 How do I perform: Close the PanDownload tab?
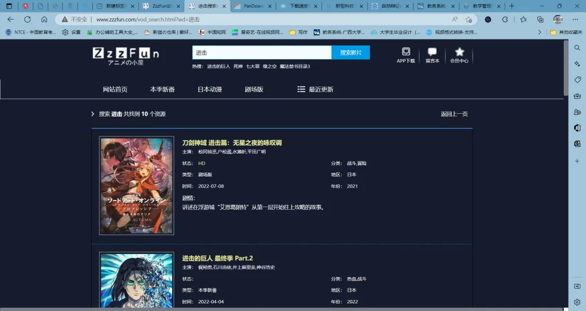tap(270, 7)
